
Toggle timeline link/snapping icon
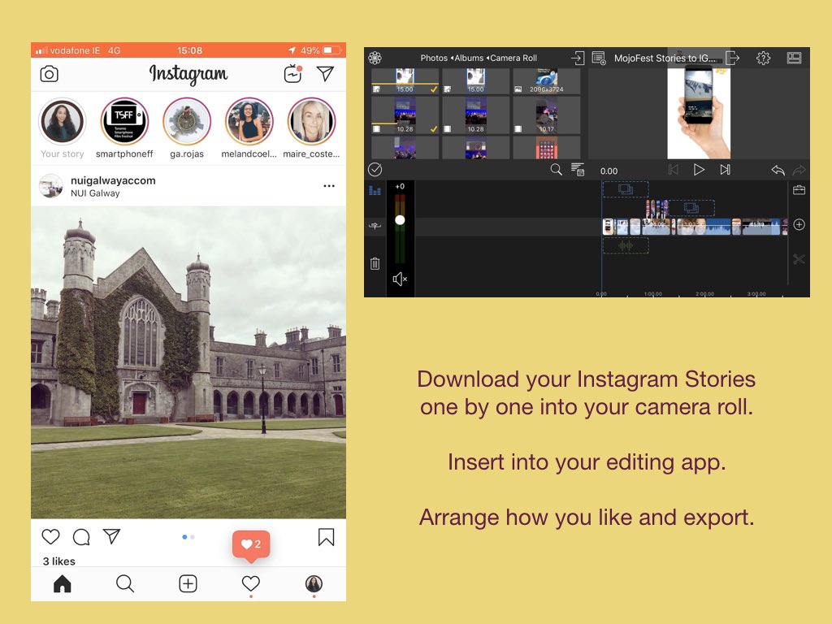tap(375, 226)
